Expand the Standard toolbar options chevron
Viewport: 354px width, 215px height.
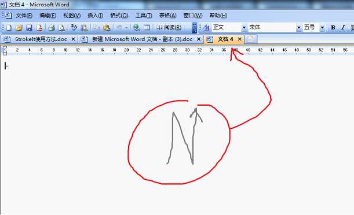tap(195, 28)
